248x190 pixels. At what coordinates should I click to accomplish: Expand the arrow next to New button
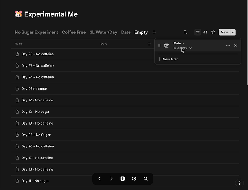[x=233, y=32]
